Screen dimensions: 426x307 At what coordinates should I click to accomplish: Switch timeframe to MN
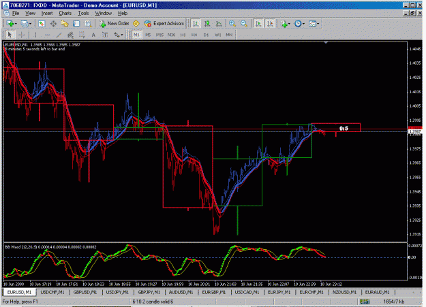(x=229, y=35)
